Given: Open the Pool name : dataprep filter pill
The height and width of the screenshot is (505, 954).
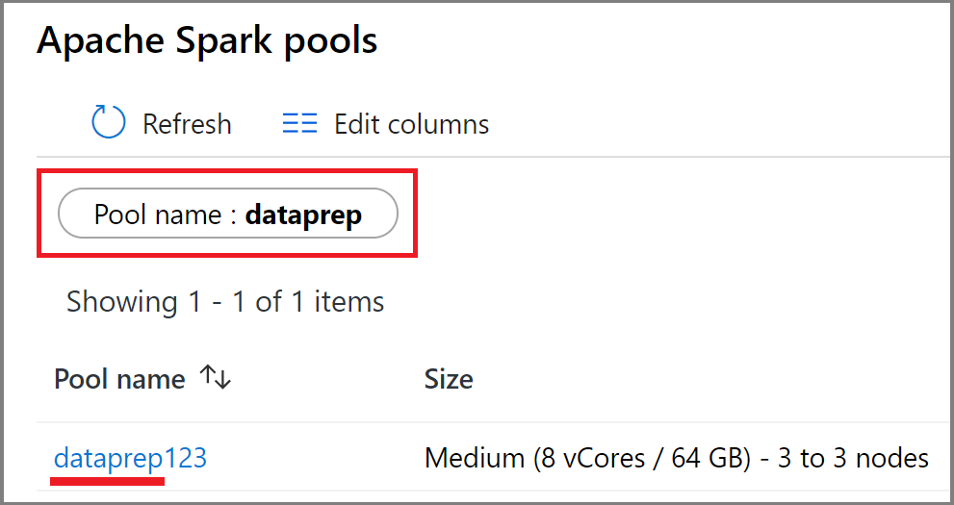Looking at the screenshot, I should tap(227, 214).
